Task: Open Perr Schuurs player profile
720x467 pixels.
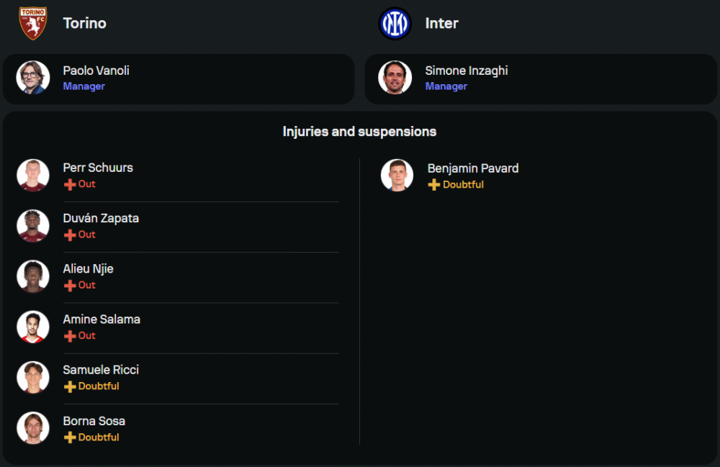Action: tap(98, 168)
